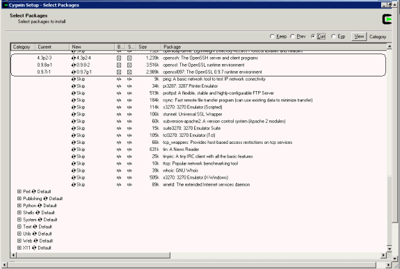Click the Skip cycle icon for stunnel

coord(74,114)
